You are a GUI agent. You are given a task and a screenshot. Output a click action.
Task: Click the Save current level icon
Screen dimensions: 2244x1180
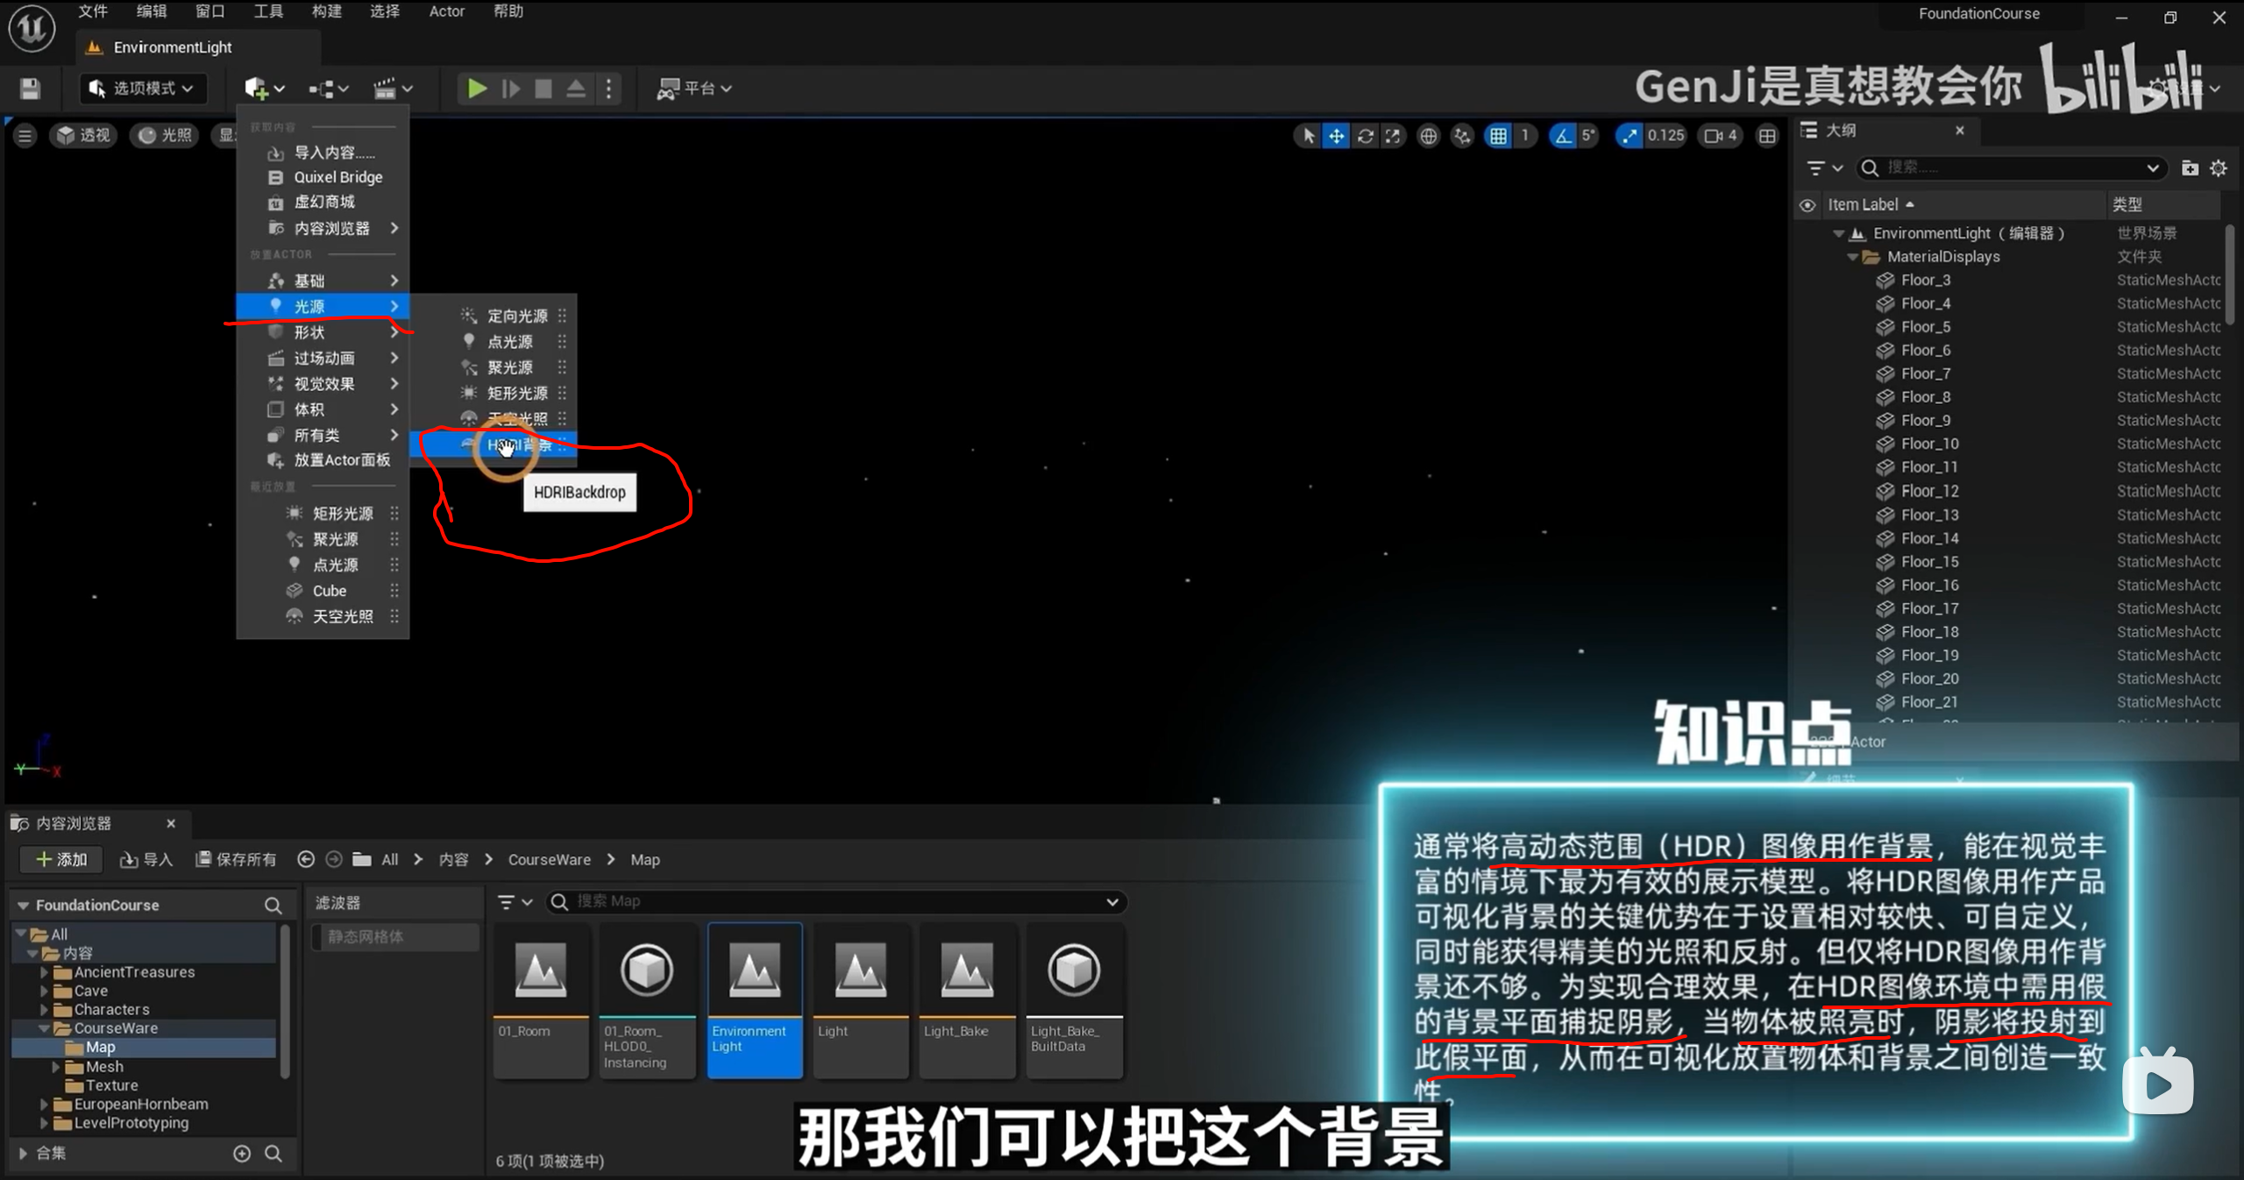click(x=30, y=89)
